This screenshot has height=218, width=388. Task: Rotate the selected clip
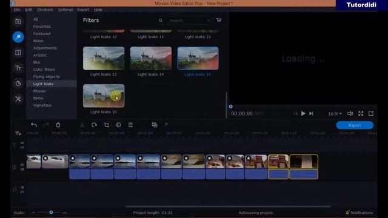[94, 125]
